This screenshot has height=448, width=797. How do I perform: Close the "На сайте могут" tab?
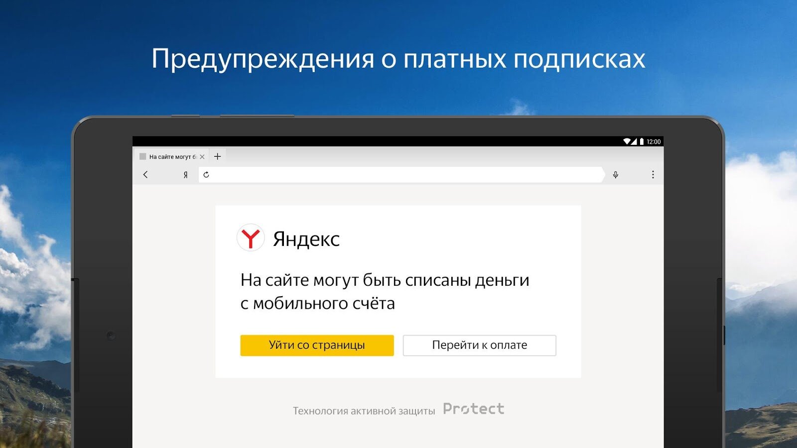[202, 157]
